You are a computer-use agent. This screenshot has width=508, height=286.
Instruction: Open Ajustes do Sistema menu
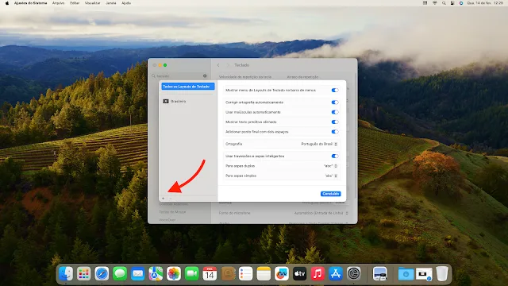[30, 3]
